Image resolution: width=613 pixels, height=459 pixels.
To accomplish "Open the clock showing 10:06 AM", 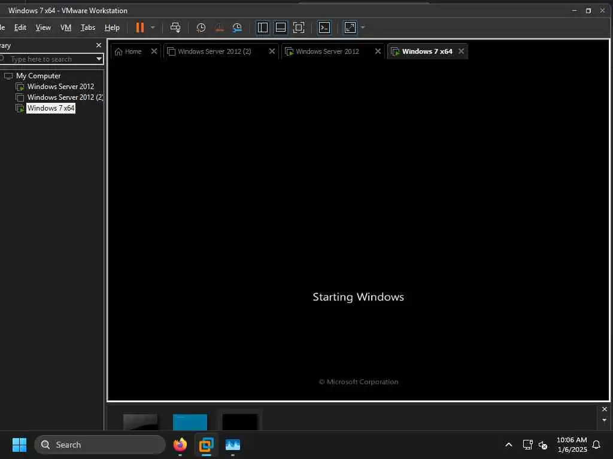I will coord(572,445).
